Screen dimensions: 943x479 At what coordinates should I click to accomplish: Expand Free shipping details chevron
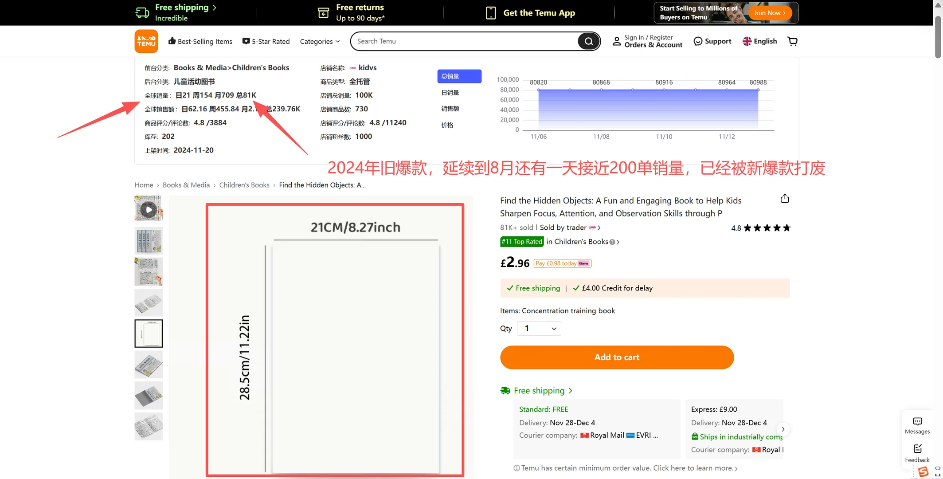pyautogui.click(x=571, y=391)
